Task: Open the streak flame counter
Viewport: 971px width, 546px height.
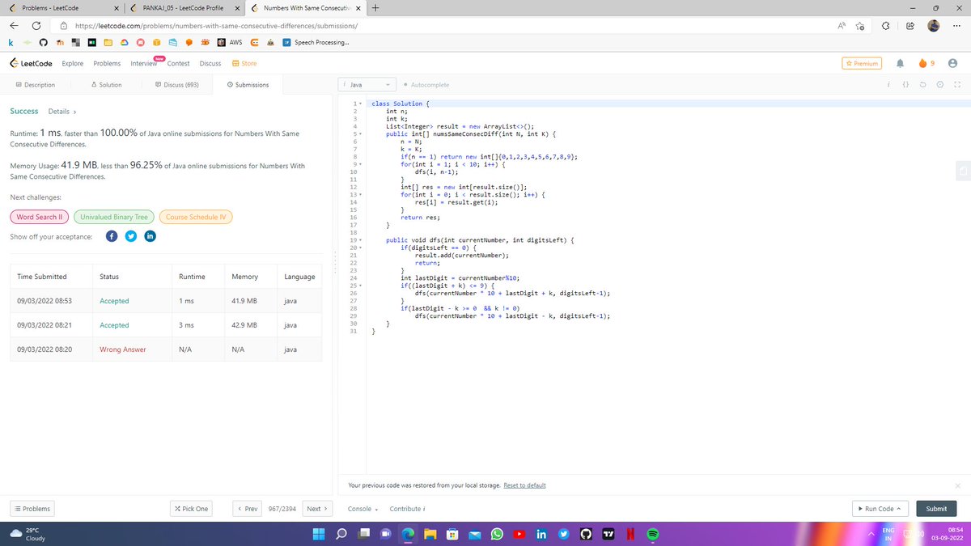Action: (x=927, y=63)
